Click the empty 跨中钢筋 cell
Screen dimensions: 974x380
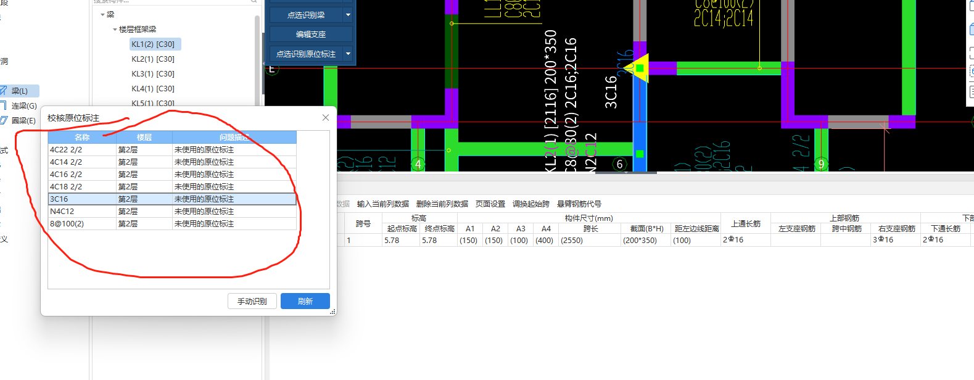coord(846,241)
